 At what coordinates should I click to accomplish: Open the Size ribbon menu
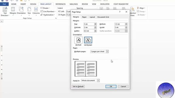point(29,11)
